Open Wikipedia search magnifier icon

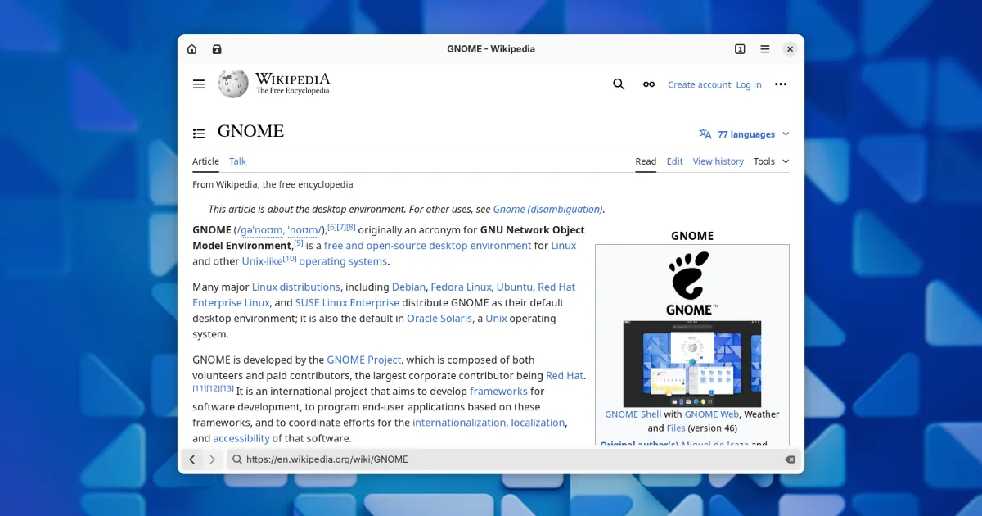619,84
